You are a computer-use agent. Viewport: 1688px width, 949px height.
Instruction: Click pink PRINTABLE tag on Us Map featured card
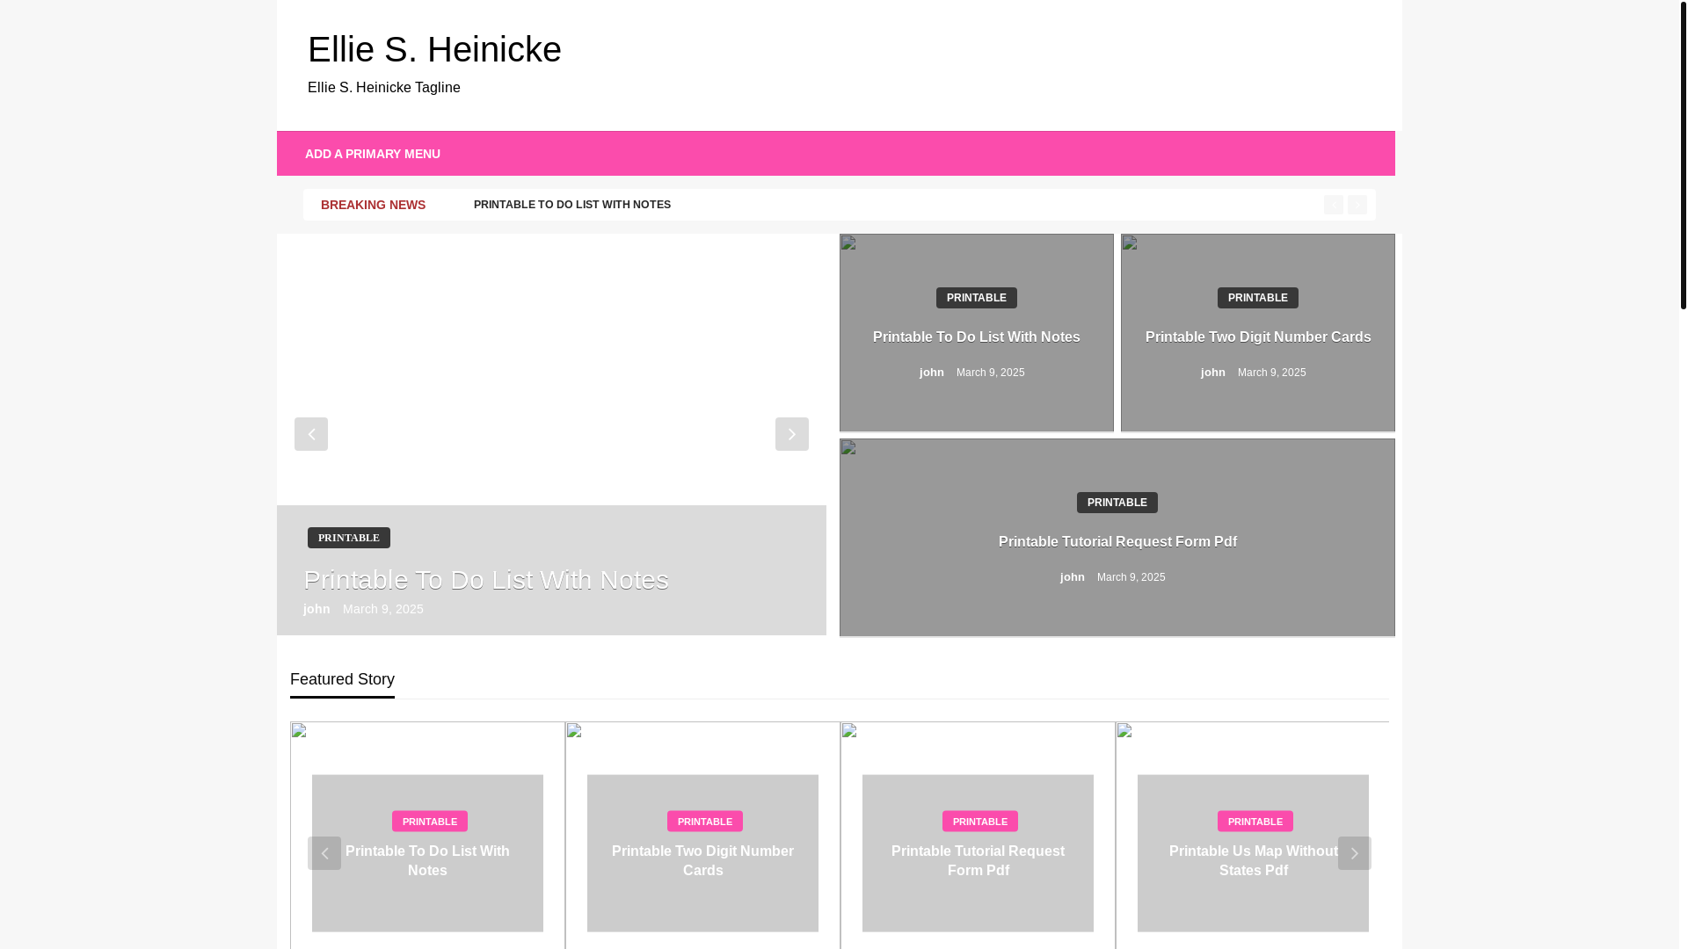pyautogui.click(x=1255, y=822)
